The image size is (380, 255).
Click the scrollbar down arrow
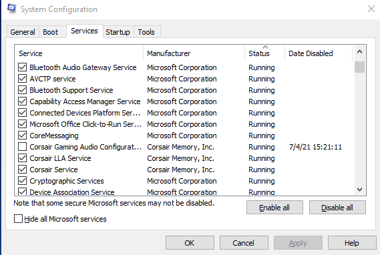360,190
